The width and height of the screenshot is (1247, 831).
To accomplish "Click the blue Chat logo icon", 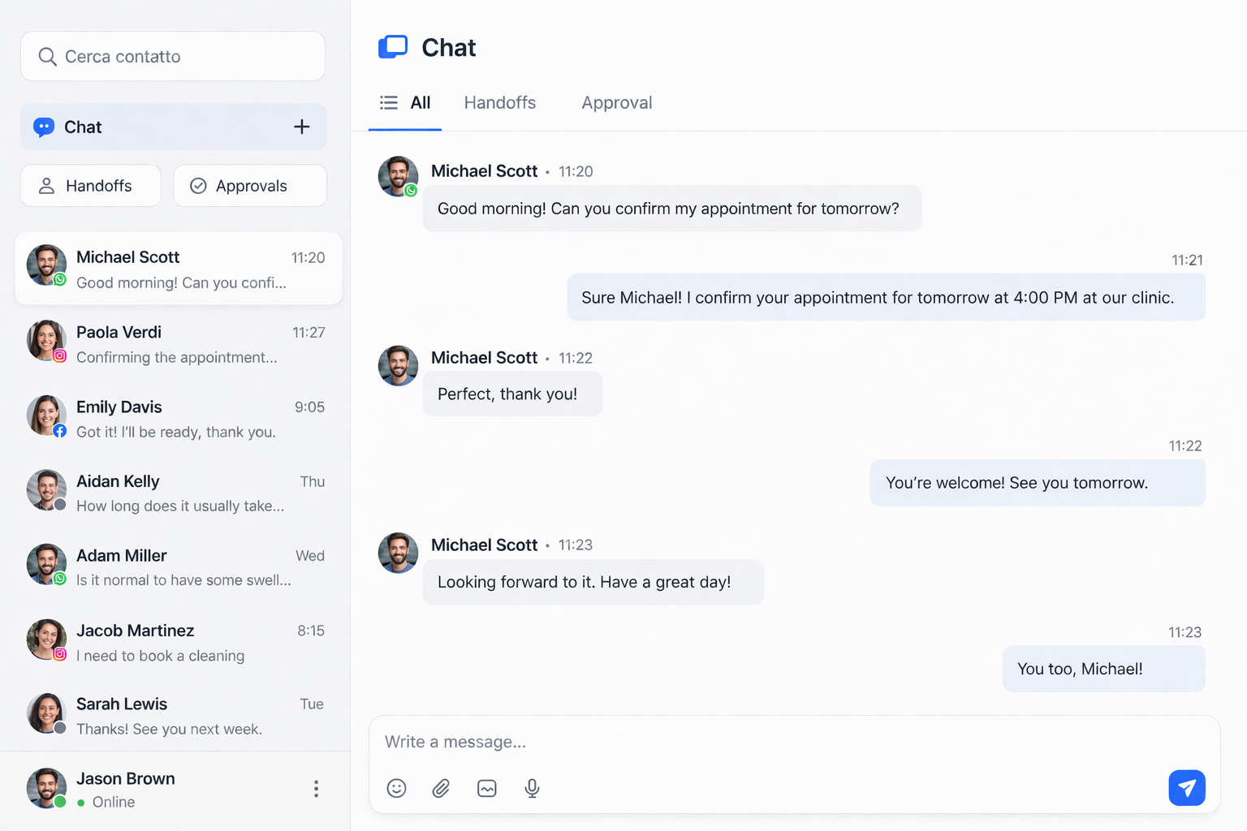I will tap(394, 47).
